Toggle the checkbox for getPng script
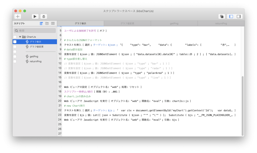 (15, 56)
